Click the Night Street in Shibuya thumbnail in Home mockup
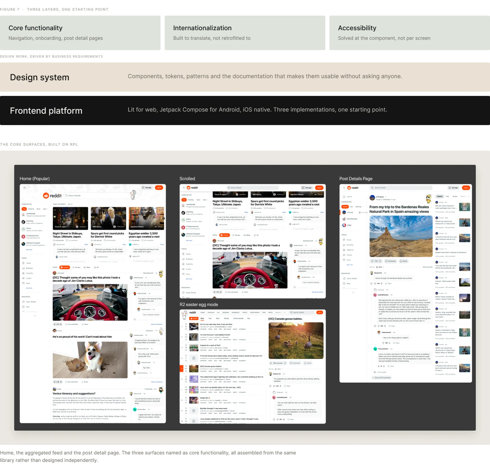Screen dimensions: 490x464 pyautogui.click(x=71, y=218)
